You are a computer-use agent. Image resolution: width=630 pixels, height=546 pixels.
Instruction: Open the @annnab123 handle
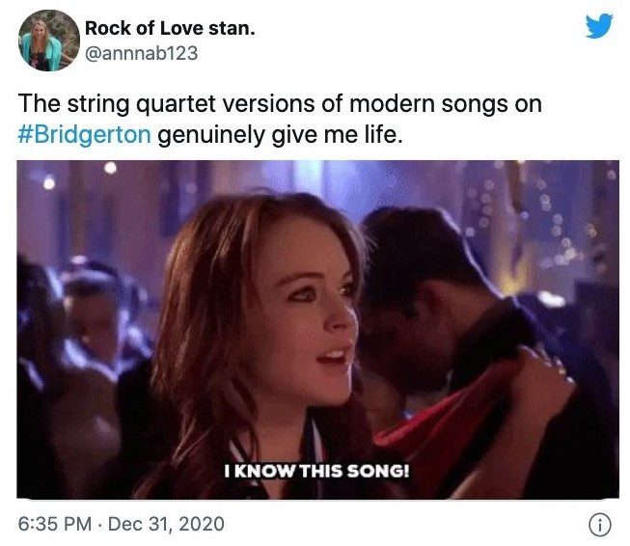[141, 53]
